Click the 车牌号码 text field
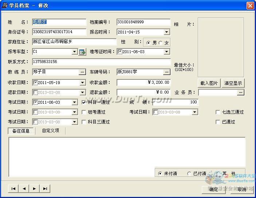 (x=140, y=72)
